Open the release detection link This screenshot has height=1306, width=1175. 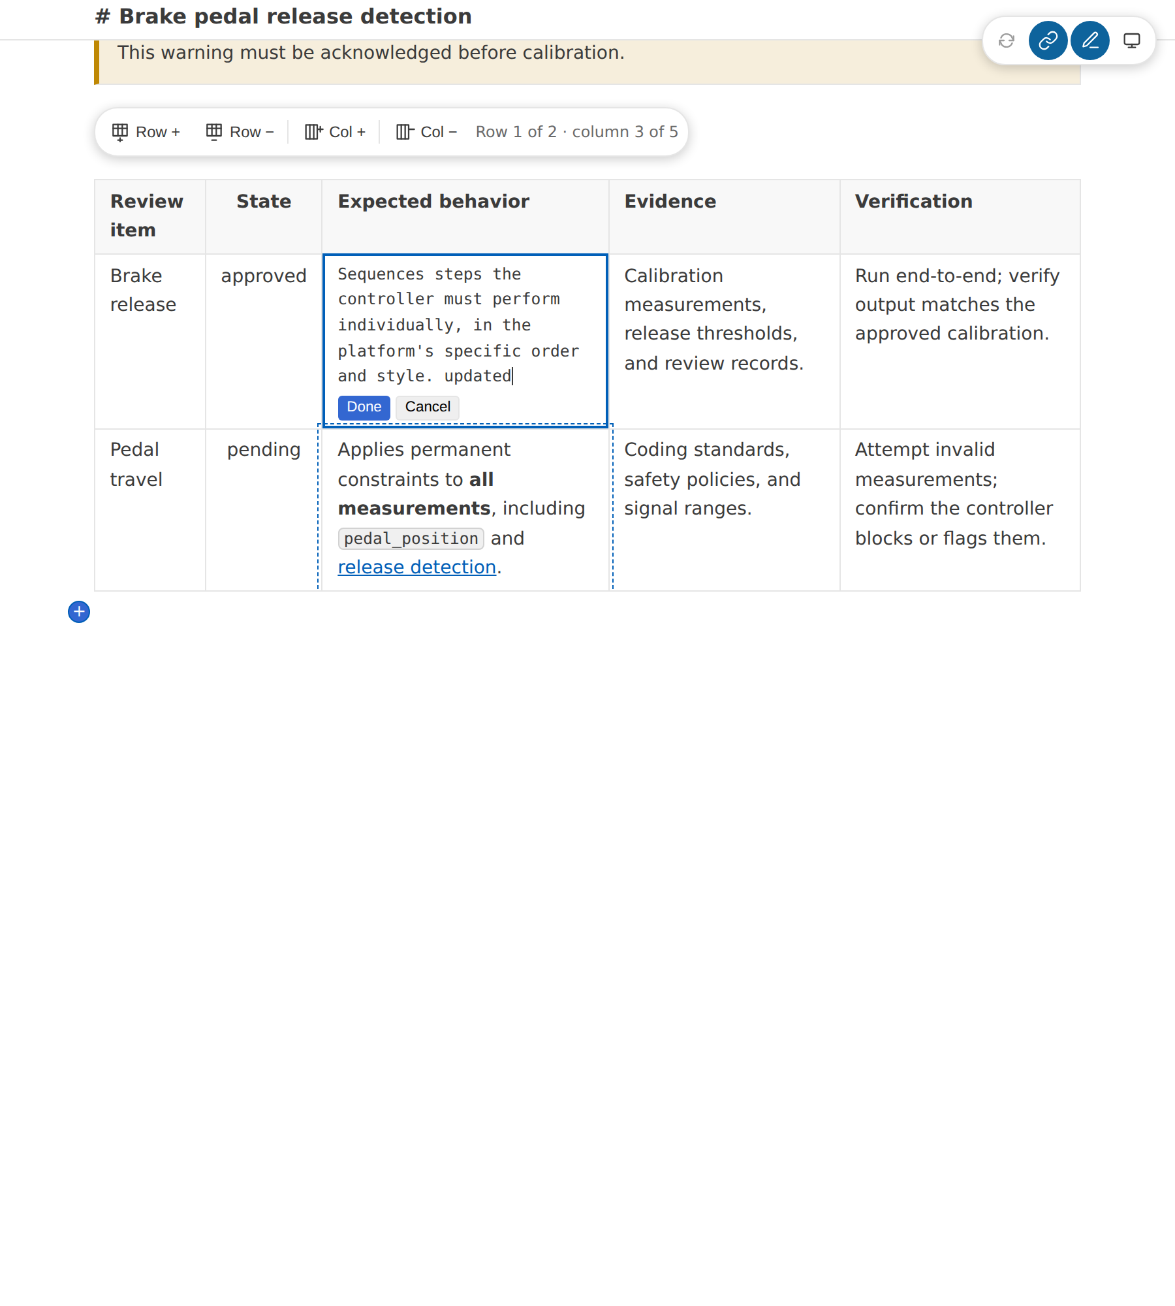tap(416, 567)
